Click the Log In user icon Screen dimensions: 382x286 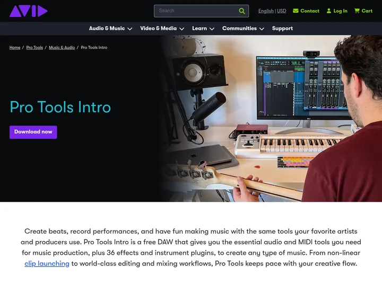(x=328, y=11)
